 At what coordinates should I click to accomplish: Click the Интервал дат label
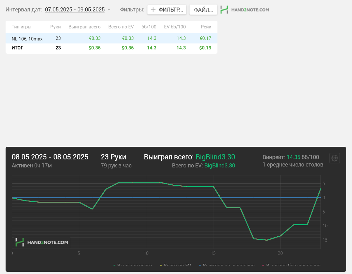tap(24, 10)
